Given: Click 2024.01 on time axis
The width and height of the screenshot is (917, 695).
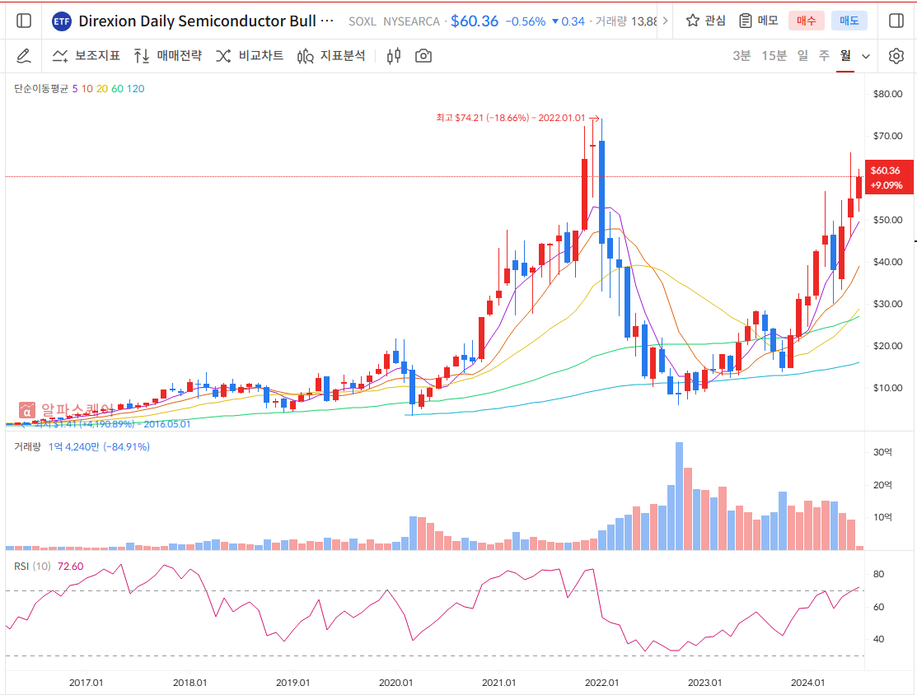Looking at the screenshot, I should 807,682.
